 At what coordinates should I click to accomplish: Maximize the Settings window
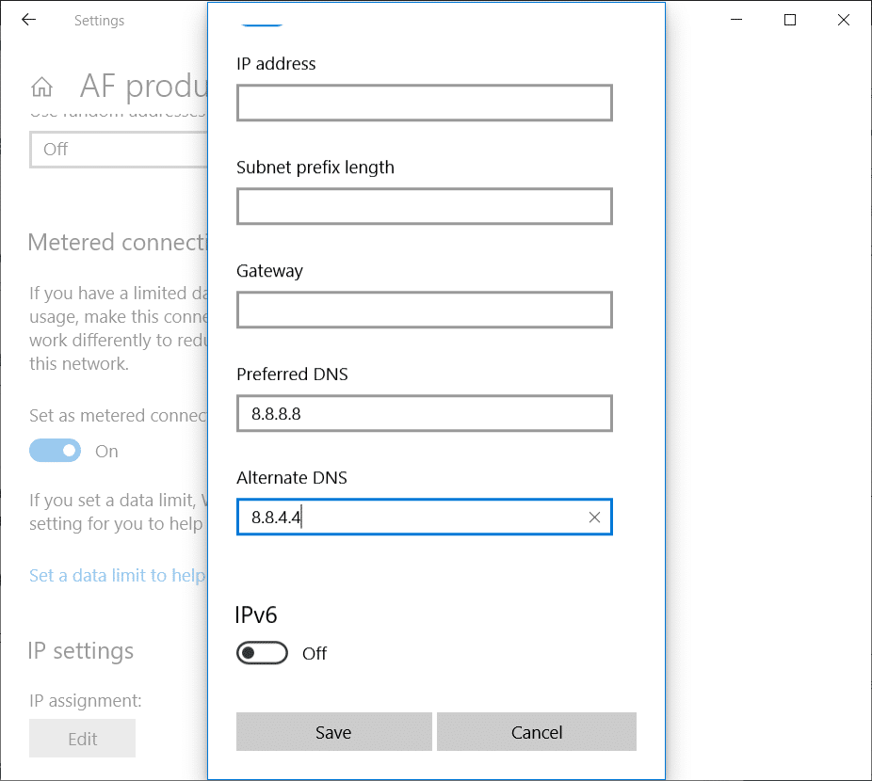790,20
